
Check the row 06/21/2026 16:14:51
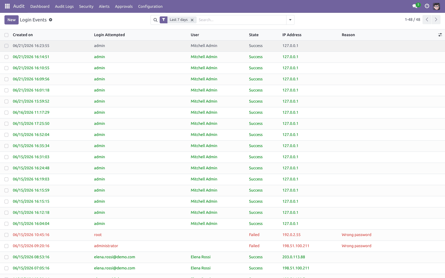click(6, 57)
